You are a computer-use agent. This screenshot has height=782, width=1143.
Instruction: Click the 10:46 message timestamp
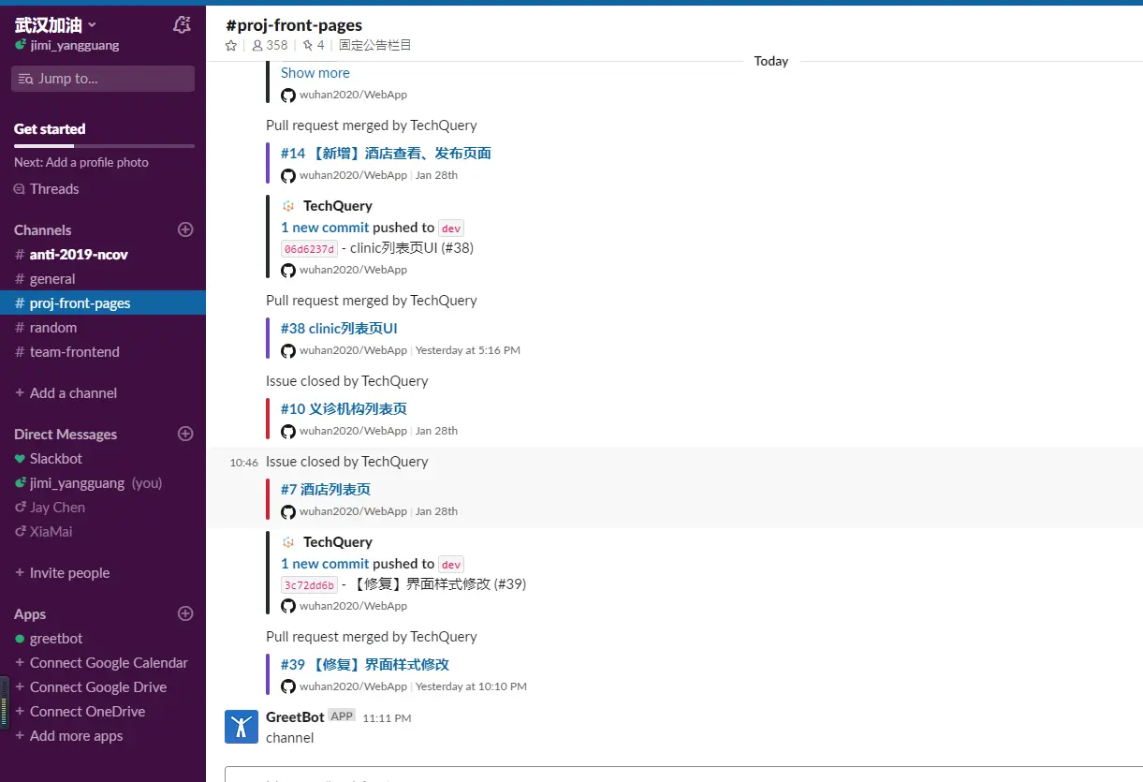click(x=243, y=462)
